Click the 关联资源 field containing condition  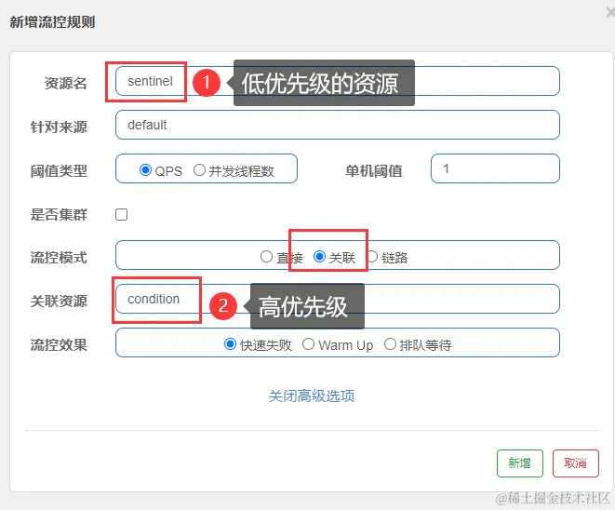coord(338,299)
